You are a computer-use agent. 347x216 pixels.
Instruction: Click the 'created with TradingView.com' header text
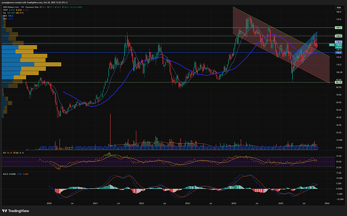[x=30, y=3]
